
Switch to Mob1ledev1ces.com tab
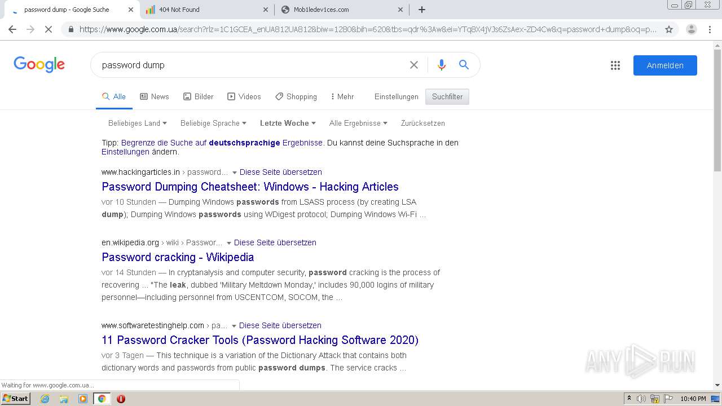[342, 10]
